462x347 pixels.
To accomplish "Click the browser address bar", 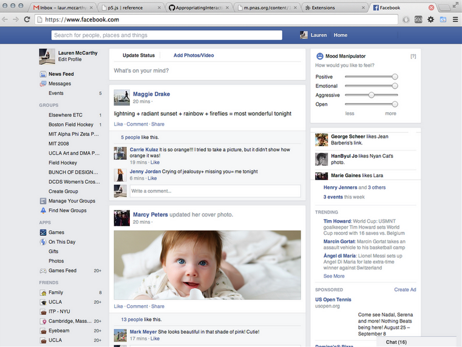I will [x=217, y=19].
